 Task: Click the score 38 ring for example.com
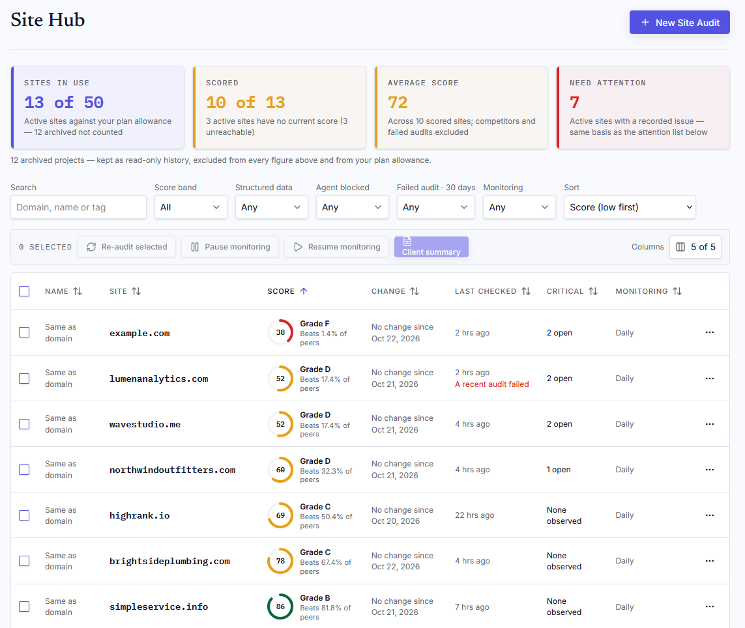(280, 332)
